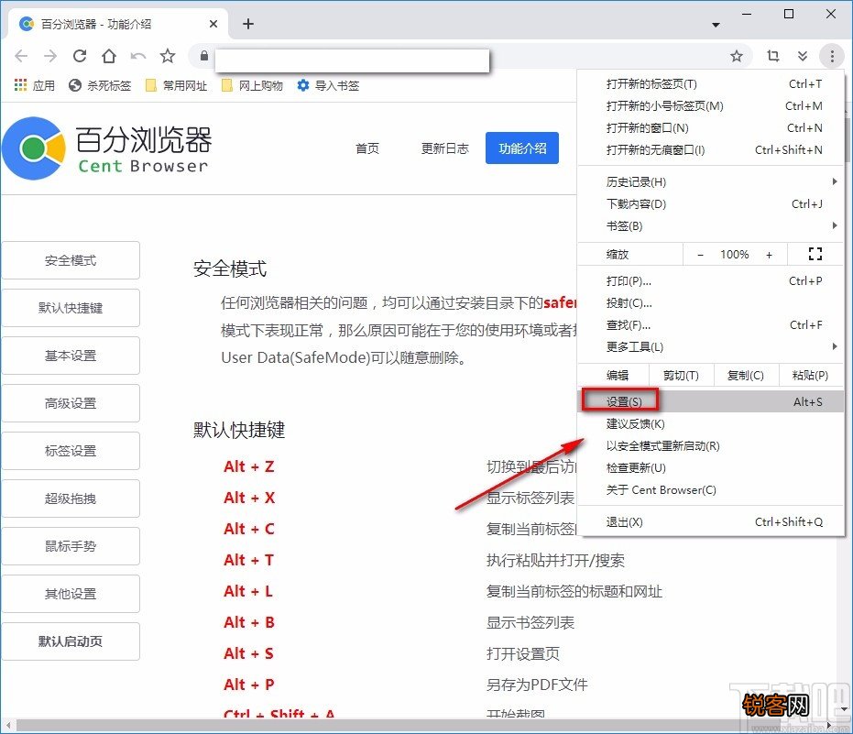This screenshot has width=853, height=734.
Task: Click the bookmark star left of address bar
Action: 168,56
